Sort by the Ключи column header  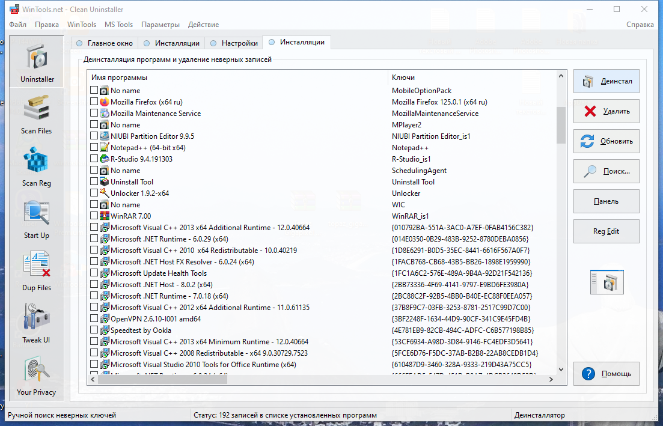pos(472,78)
